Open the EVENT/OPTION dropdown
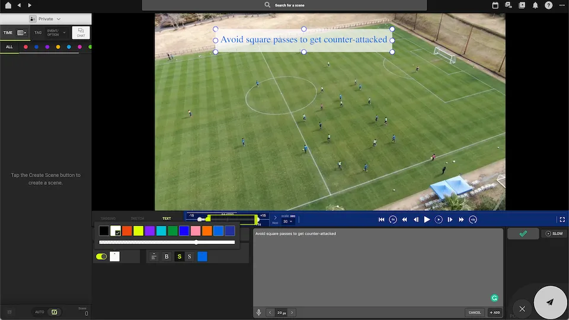 point(56,33)
